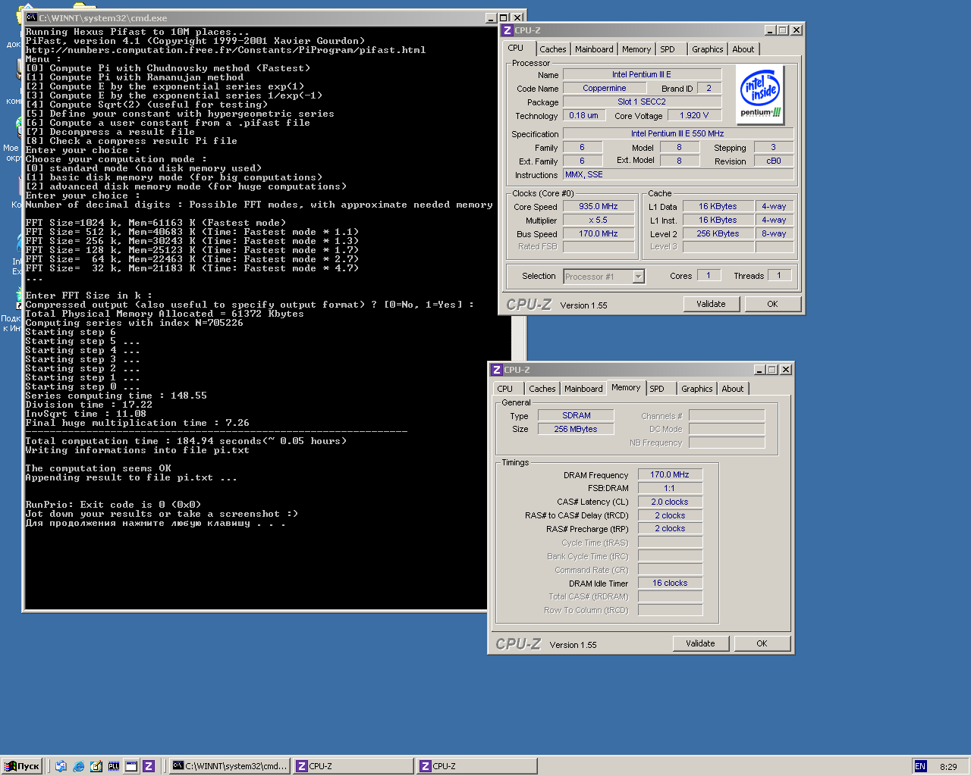This screenshot has width=971, height=776.
Task: Click the Show Desktop quick launch icon
Action: click(96, 766)
